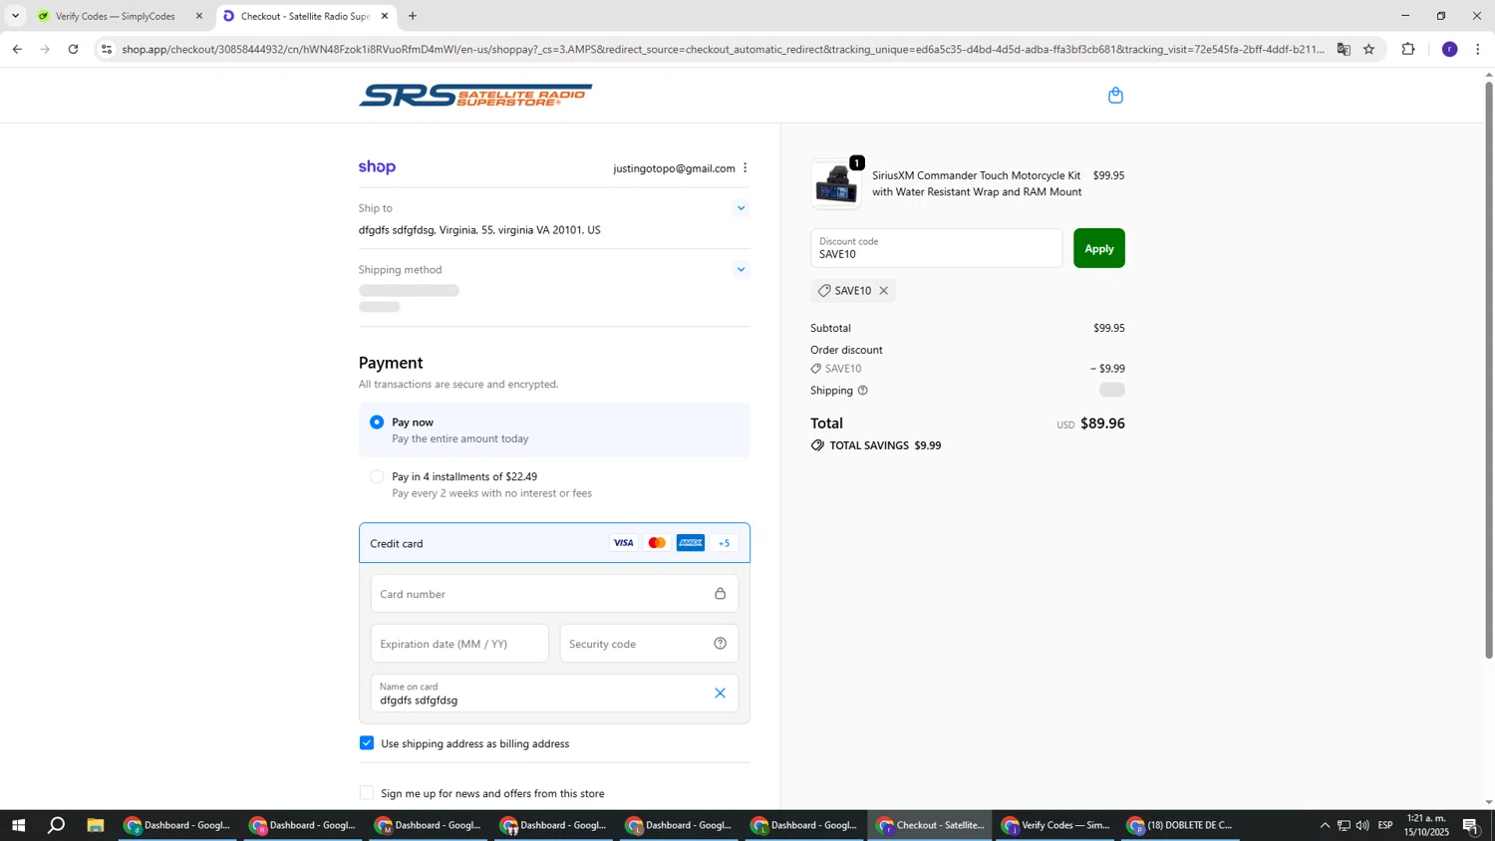Open the taskbar clock and date
The image size is (1495, 841).
1427,825
